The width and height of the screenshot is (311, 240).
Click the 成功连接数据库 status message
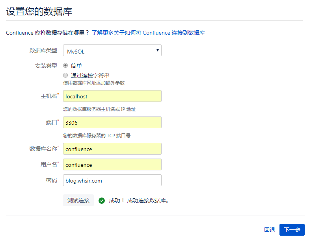148,200
